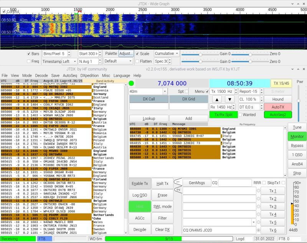Screen dimensions: 307x243
Task: Enable the Spt checkbox
Action: tap(187, 91)
